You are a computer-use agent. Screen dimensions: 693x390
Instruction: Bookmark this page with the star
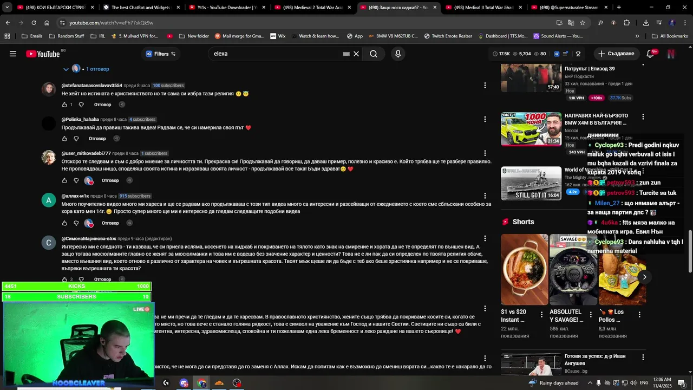(x=583, y=23)
